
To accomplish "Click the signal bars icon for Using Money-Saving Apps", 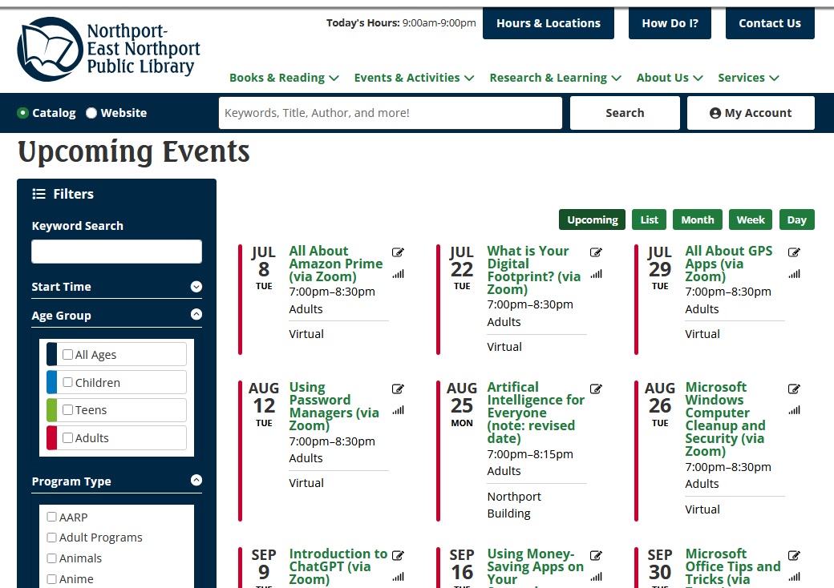I will click(x=597, y=577).
